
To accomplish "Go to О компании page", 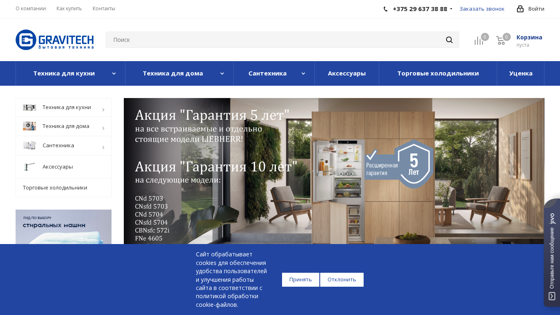I will click(31, 9).
